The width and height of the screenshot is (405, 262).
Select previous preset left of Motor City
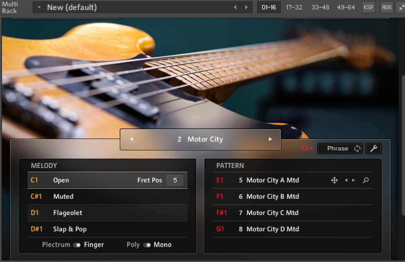click(131, 139)
